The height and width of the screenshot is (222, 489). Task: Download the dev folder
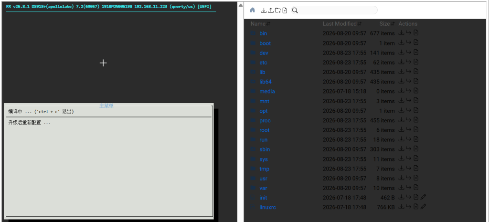point(402,52)
